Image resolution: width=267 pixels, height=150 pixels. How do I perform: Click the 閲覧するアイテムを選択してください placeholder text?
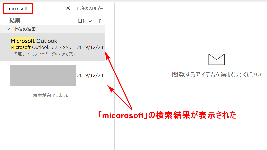[216, 75]
